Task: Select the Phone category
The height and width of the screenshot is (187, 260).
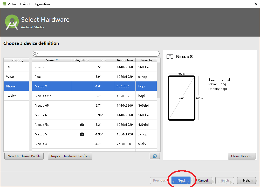Action: point(16,86)
